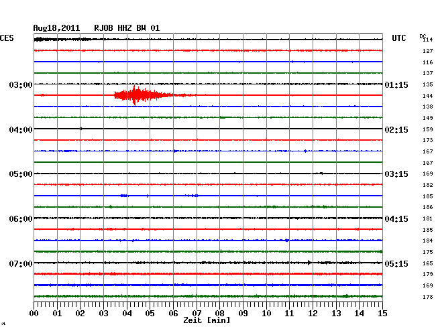Image resolution: width=436 pixels, height=331 pixels.
Task: Click the 01:15 UTC time label
Action: pos(396,84)
